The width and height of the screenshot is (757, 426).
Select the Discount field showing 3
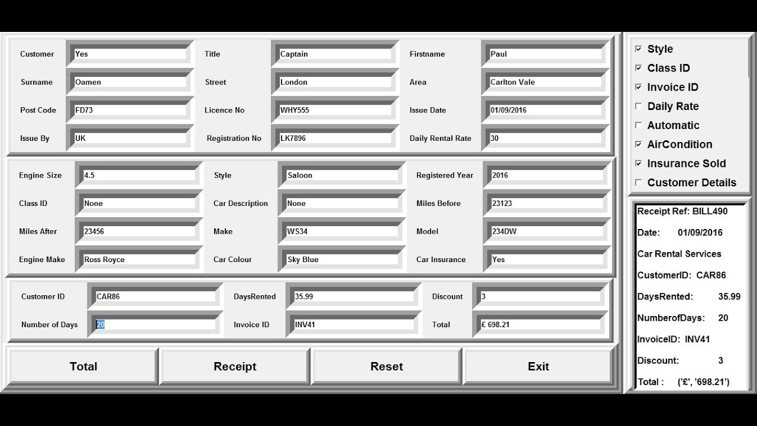click(x=541, y=296)
